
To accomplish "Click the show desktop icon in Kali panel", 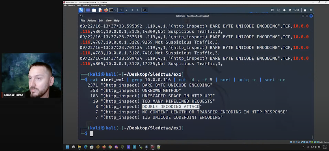I will (88, 10).
